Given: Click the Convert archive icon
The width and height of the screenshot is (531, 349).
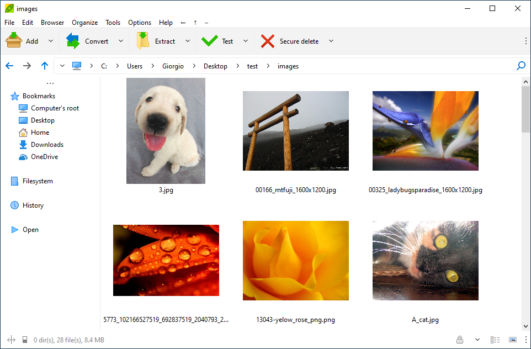Looking at the screenshot, I should point(73,41).
